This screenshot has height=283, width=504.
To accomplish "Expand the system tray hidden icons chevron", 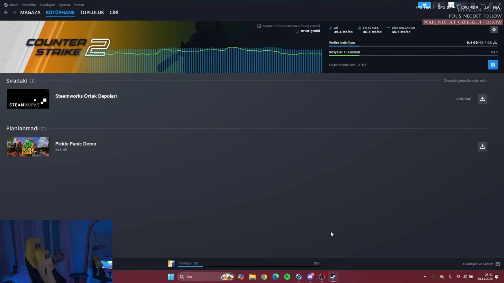I will coord(425,277).
